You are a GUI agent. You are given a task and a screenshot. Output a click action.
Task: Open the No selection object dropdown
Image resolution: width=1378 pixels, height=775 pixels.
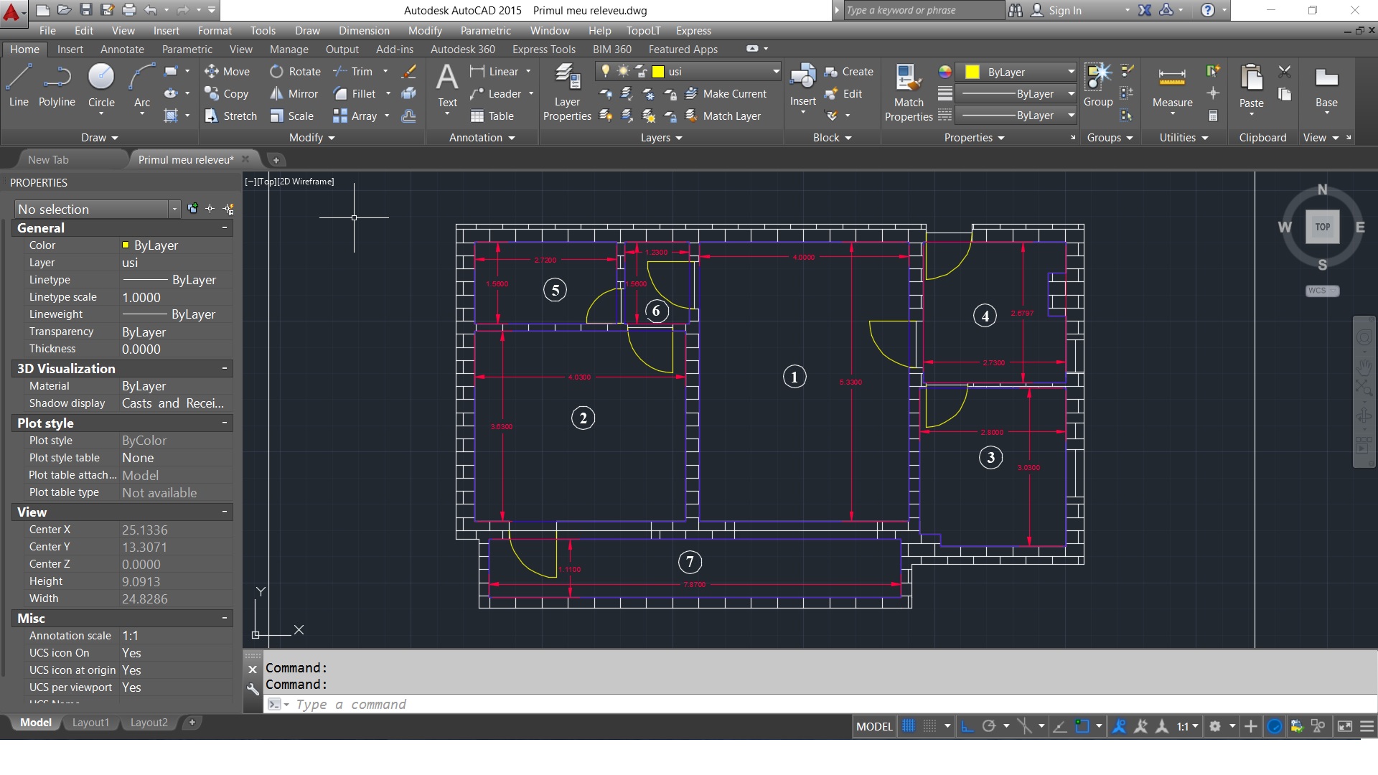pos(174,209)
